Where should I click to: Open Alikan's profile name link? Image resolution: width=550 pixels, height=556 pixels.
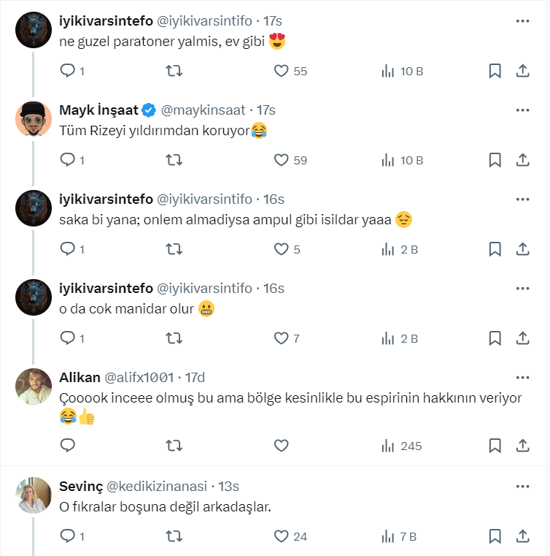point(80,378)
